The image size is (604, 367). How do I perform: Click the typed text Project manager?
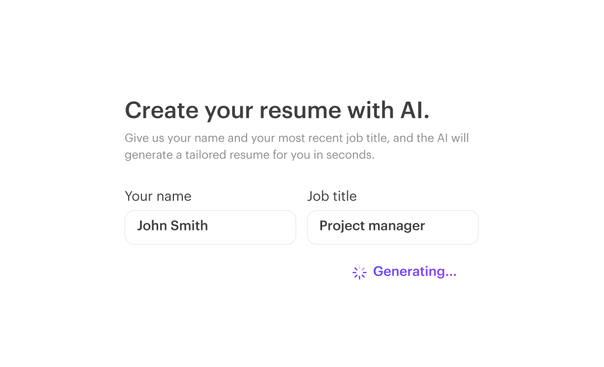point(372,226)
